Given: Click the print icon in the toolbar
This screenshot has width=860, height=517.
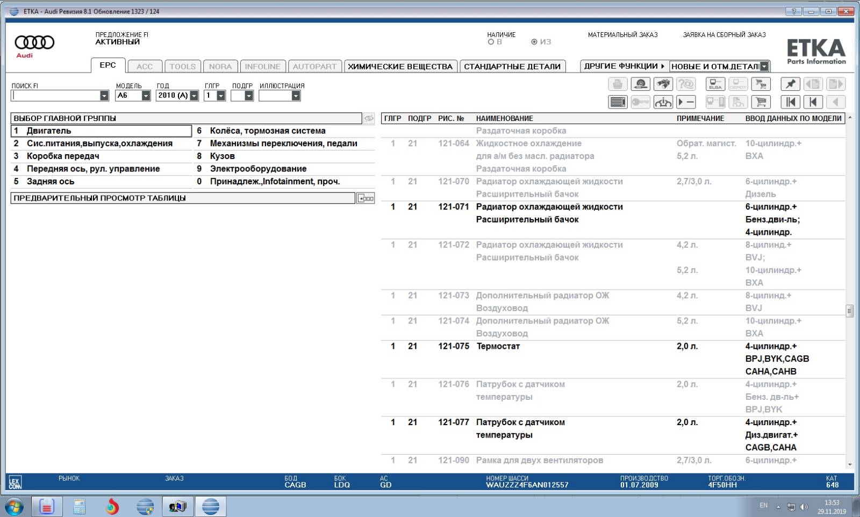Looking at the screenshot, I should pos(618,84).
